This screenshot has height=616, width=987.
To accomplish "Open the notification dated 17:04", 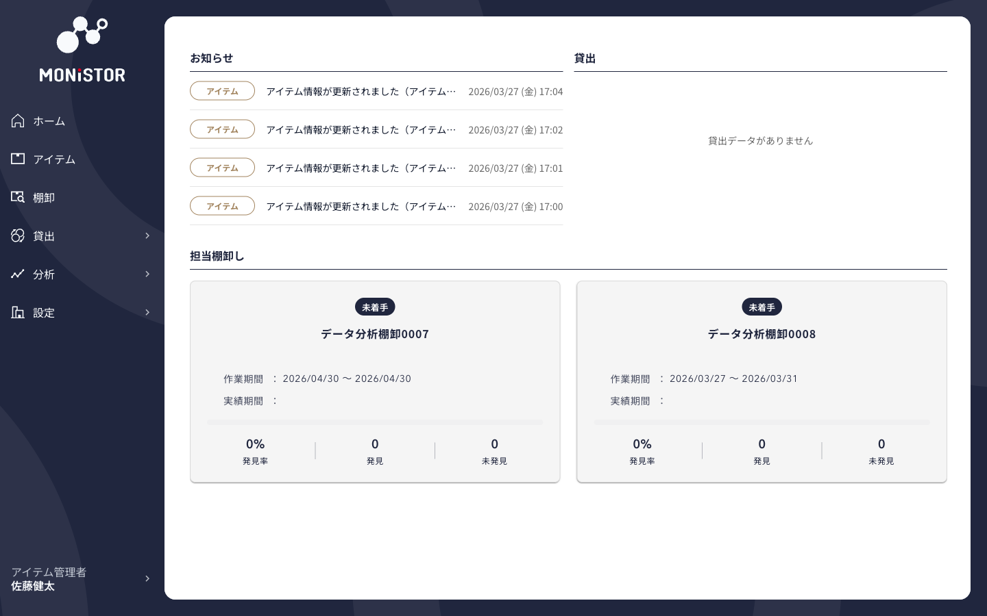I will (x=361, y=91).
